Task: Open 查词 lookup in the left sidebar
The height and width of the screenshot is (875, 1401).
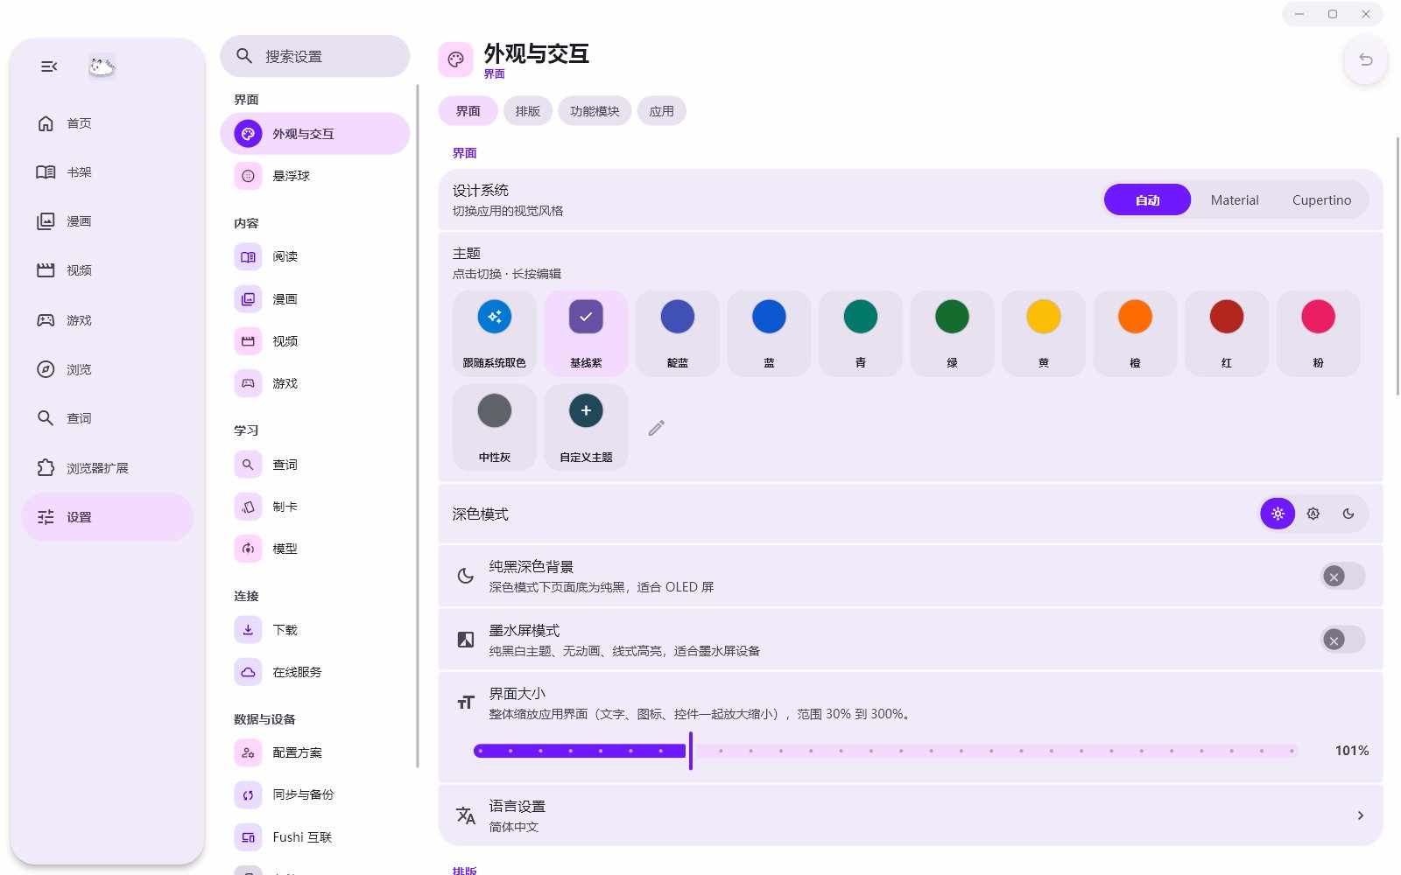Action: pos(107,418)
